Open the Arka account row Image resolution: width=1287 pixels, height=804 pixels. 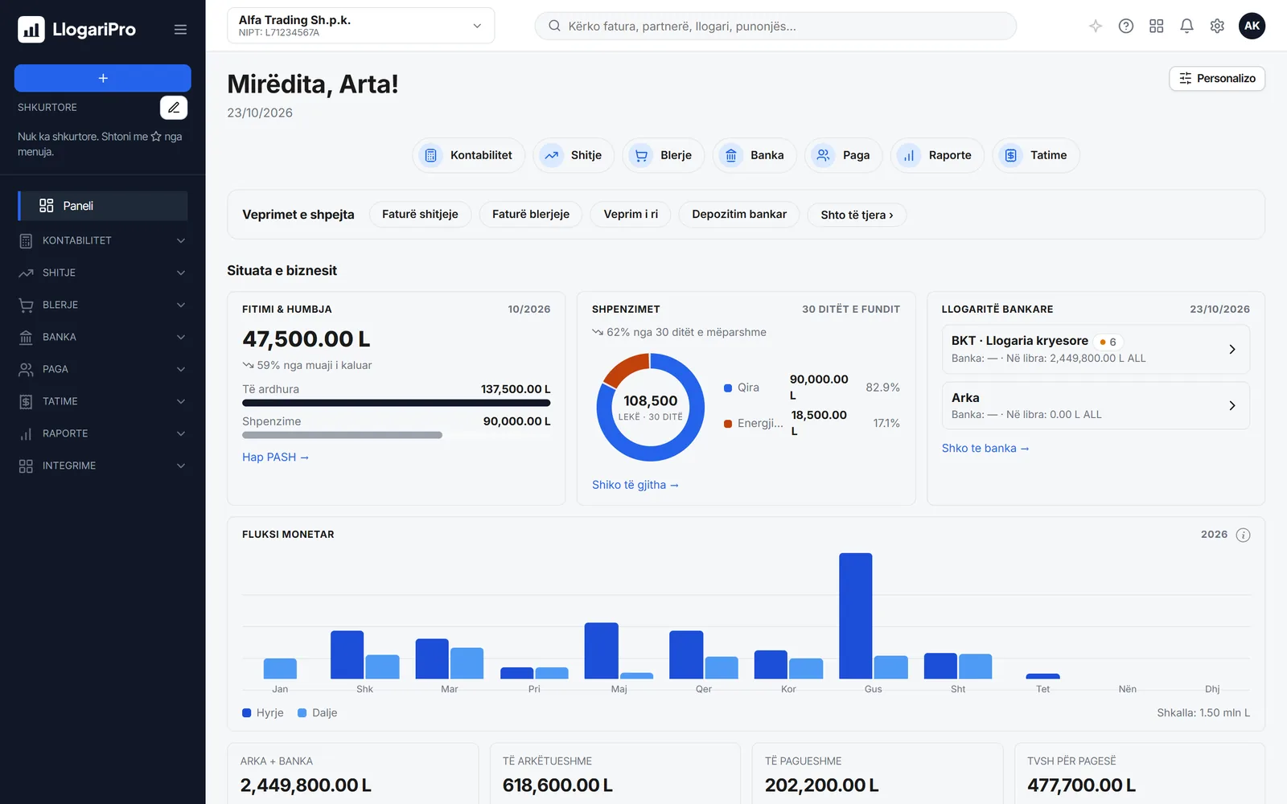pos(1096,405)
